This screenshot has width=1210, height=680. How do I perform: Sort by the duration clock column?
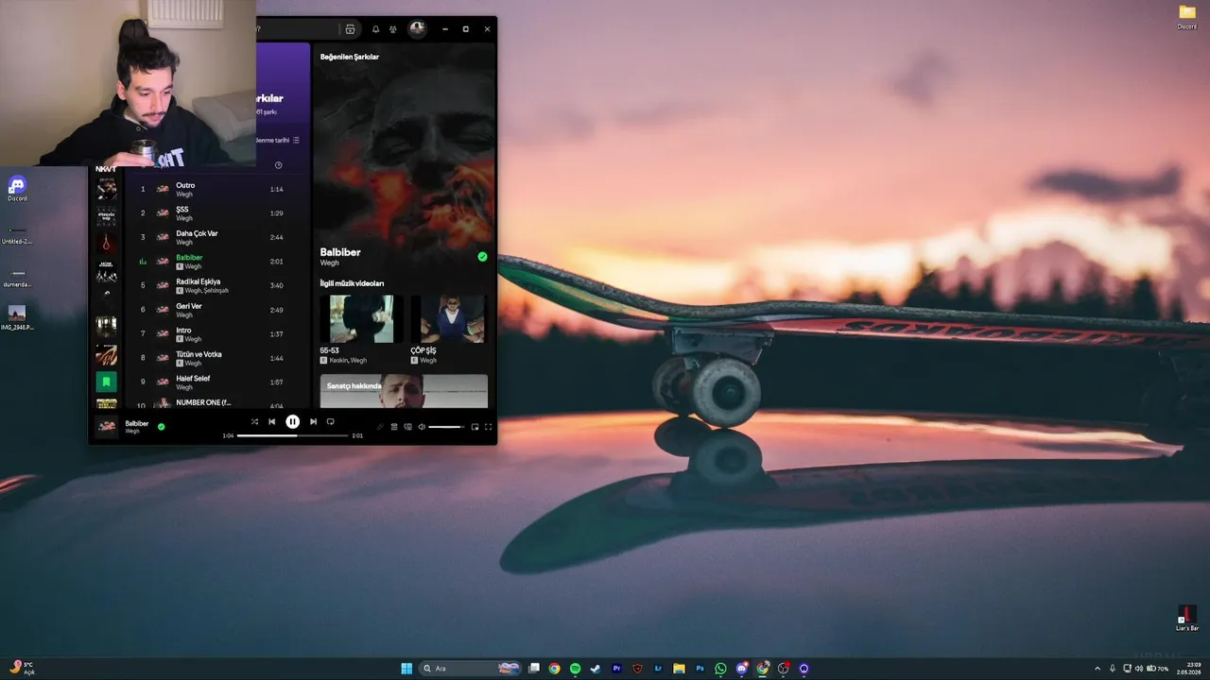click(x=278, y=165)
